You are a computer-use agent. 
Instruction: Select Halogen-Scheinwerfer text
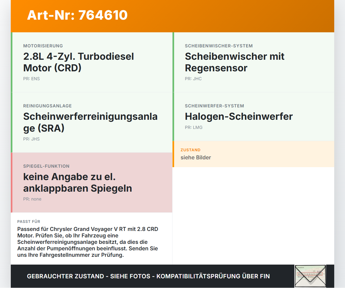point(239,117)
